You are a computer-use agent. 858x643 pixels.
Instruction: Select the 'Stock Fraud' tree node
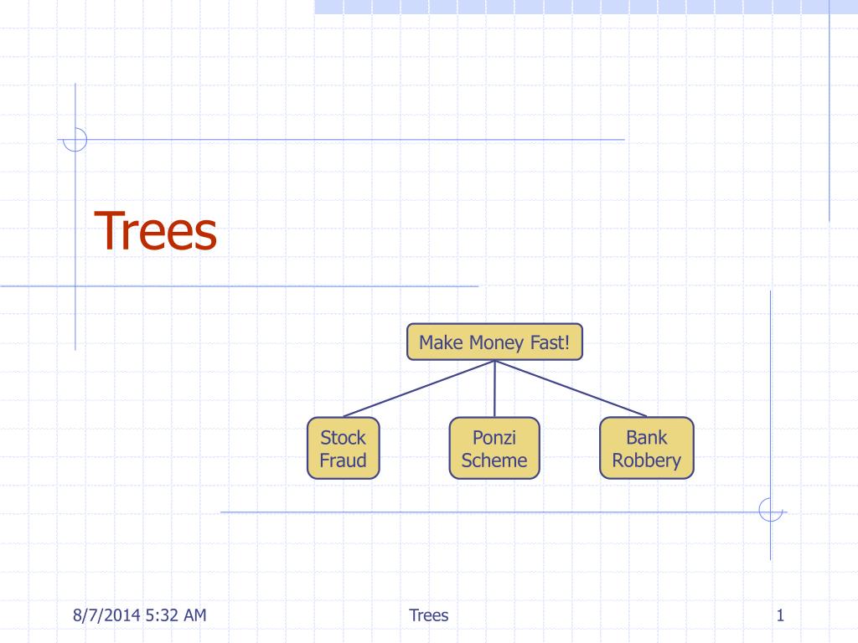343,449
